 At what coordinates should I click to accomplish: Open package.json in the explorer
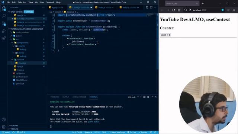point(22,77)
